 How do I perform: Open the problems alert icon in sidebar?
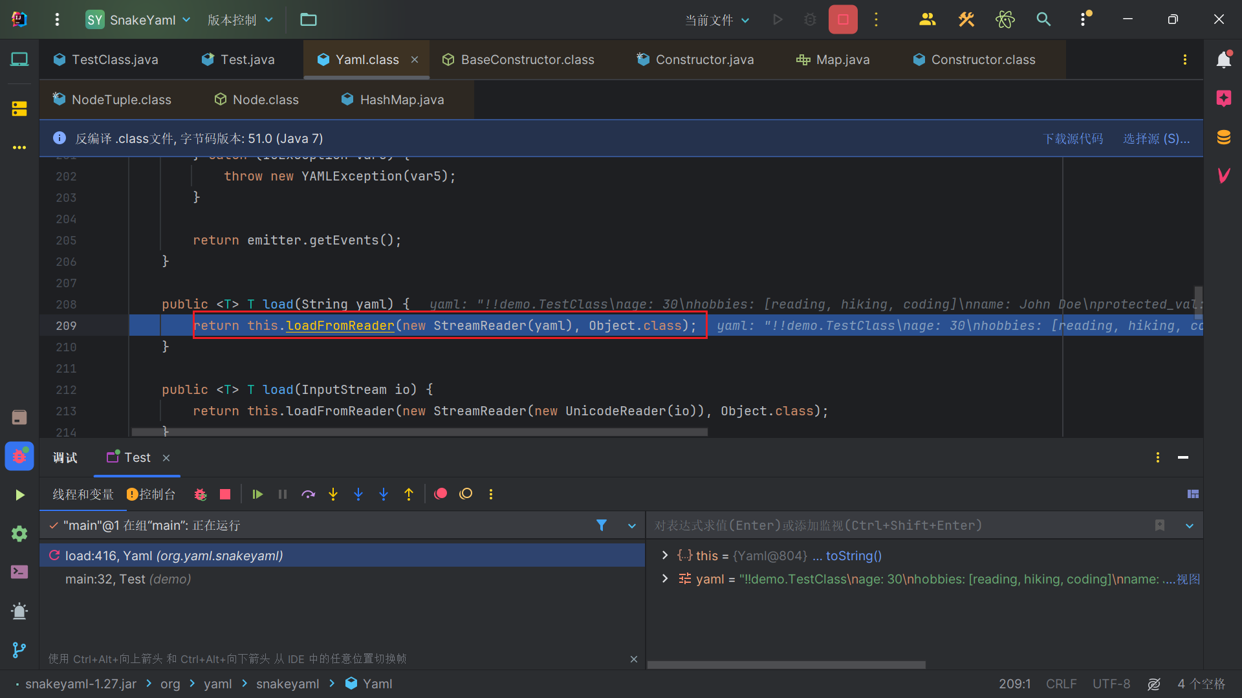tap(19, 611)
